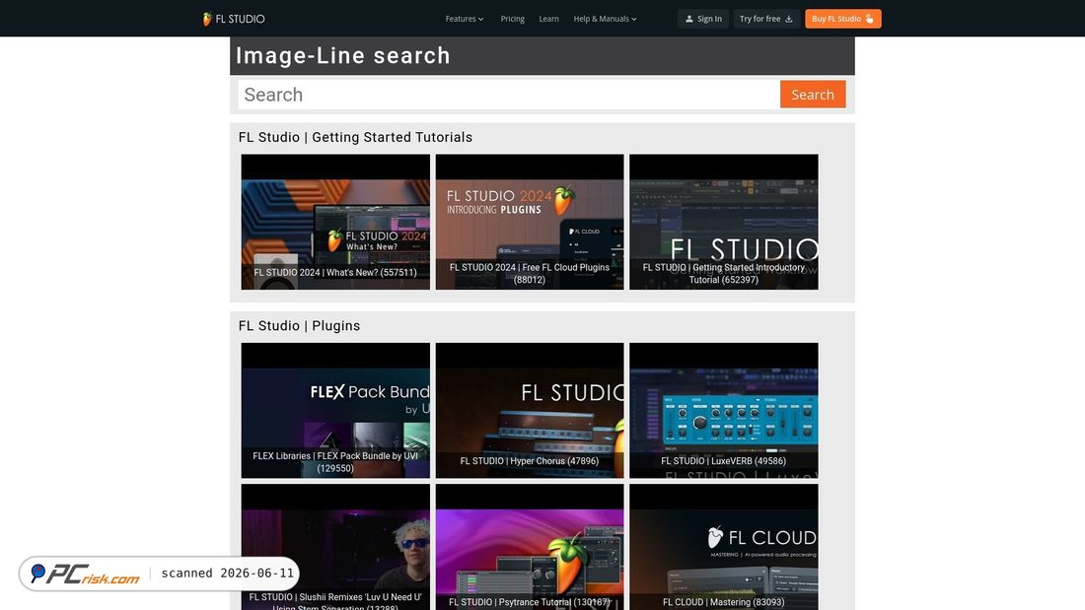Focus the Search input field
Image resolution: width=1085 pixels, height=610 pixels.
pos(509,94)
